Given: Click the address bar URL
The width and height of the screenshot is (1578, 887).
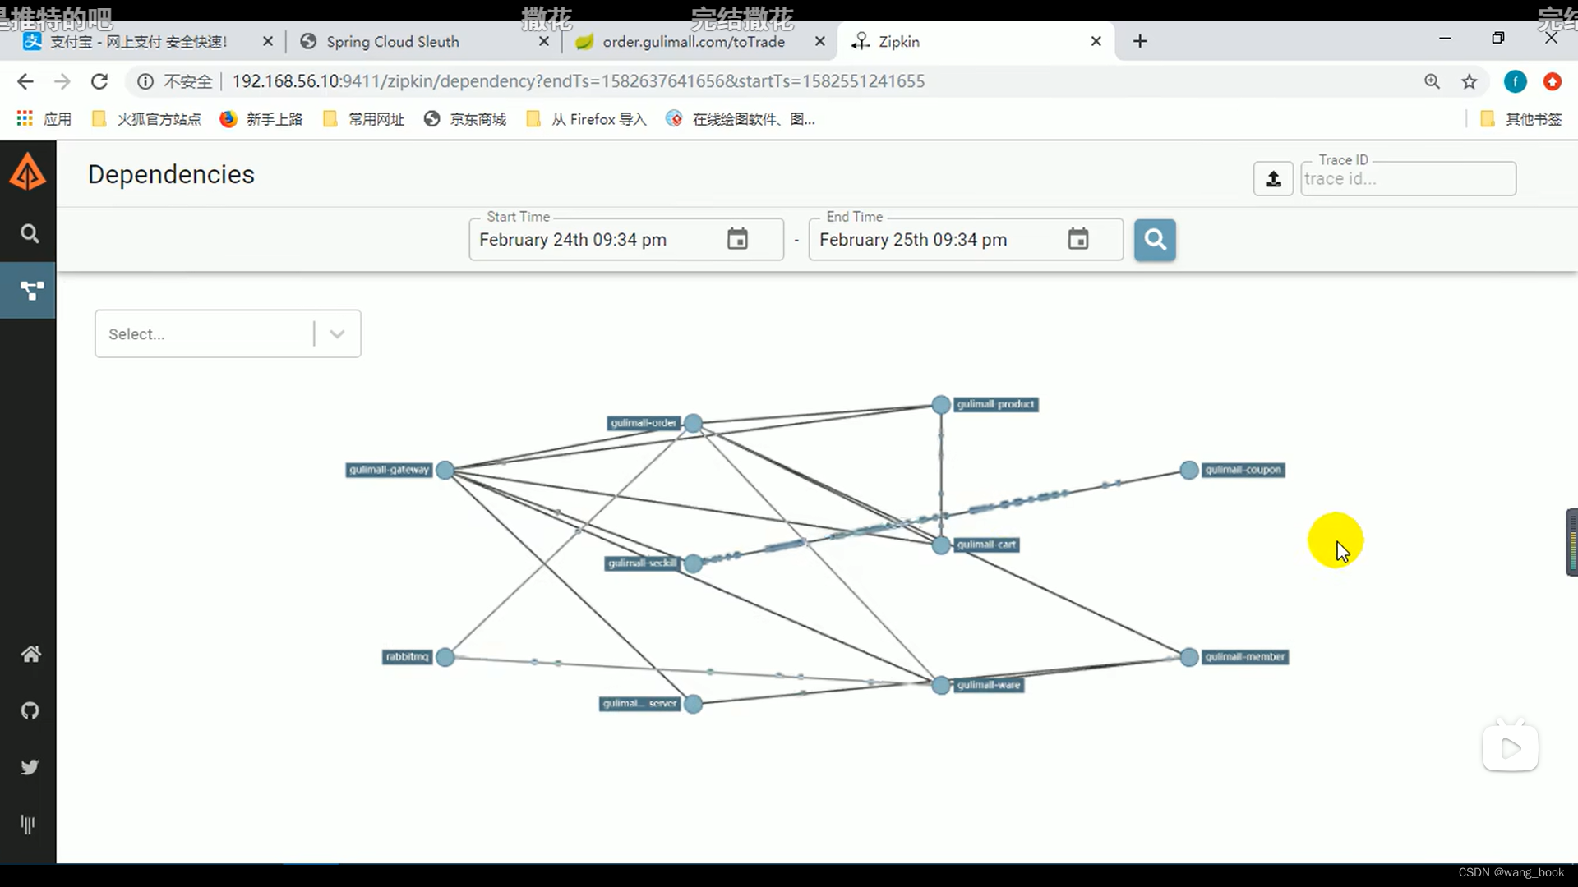Looking at the screenshot, I should [x=578, y=81].
